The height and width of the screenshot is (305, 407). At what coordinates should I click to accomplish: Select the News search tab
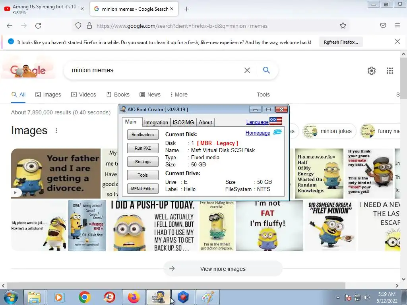point(150,95)
